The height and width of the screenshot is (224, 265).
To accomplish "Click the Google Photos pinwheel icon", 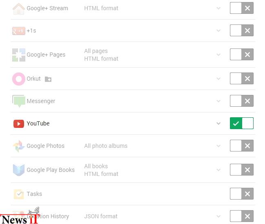I will pos(19,146).
